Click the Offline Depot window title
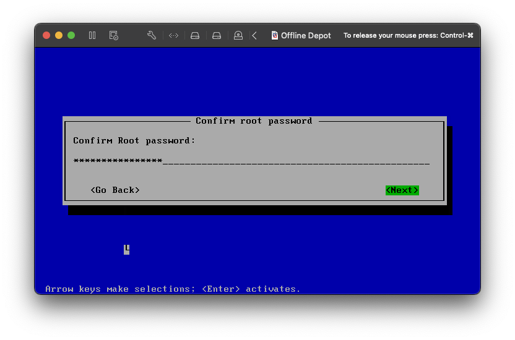 tap(306, 35)
